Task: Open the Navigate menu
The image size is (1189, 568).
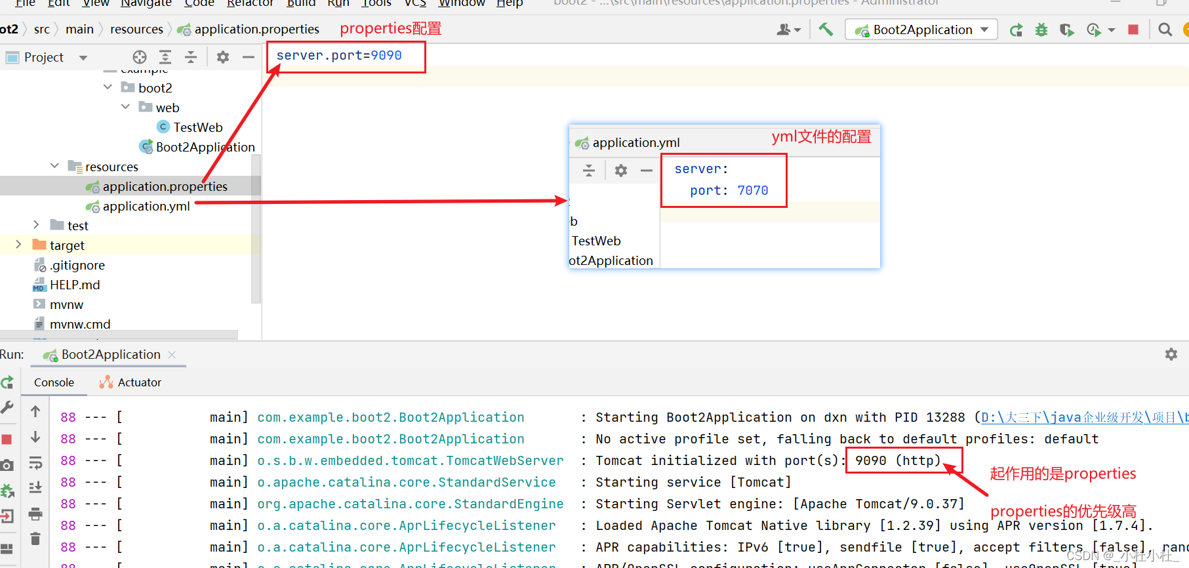Action: tap(146, 3)
